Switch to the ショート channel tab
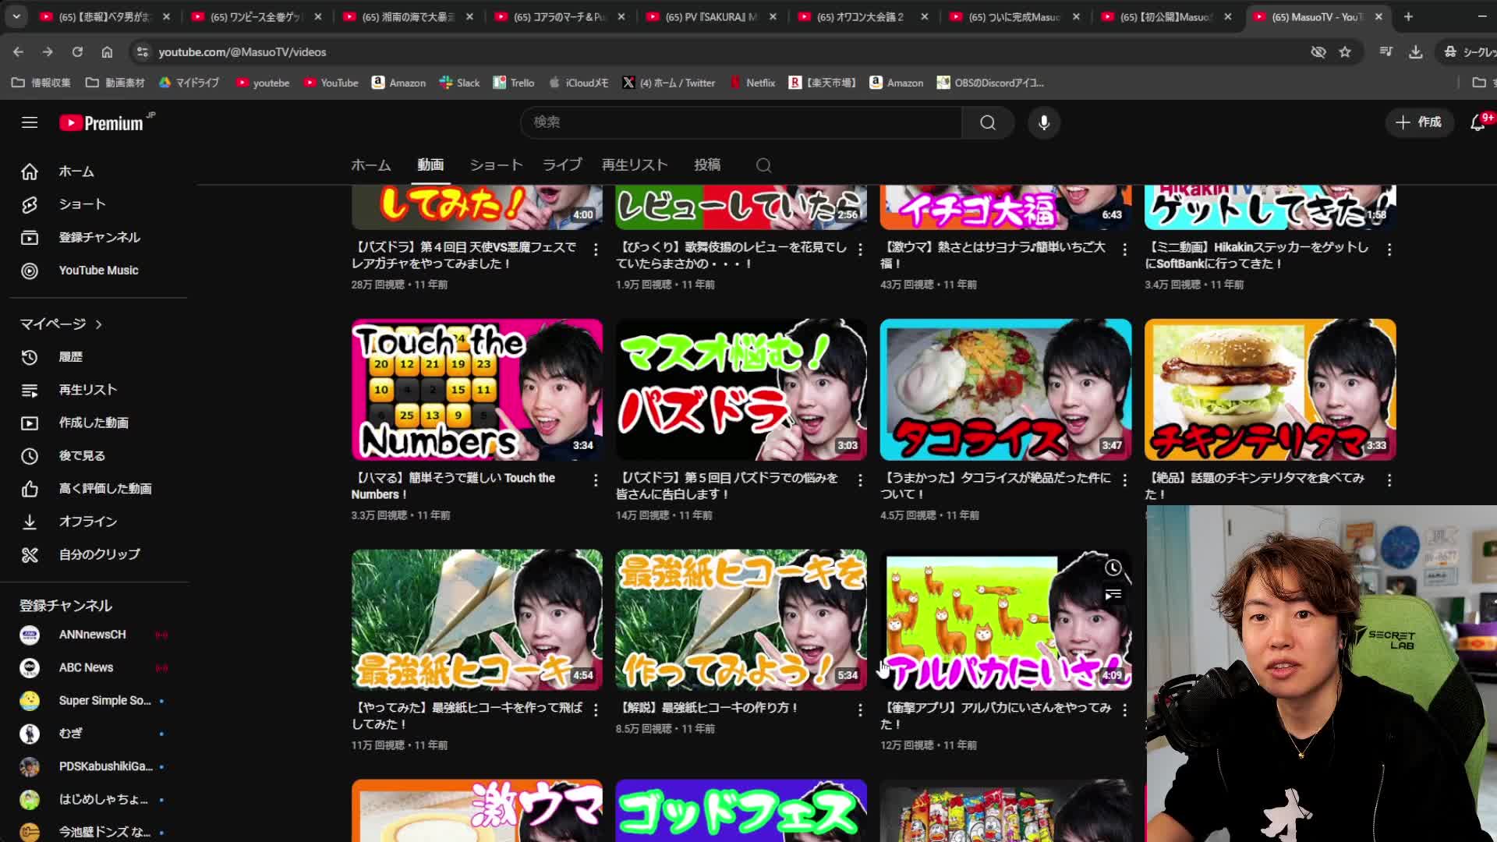 click(496, 165)
